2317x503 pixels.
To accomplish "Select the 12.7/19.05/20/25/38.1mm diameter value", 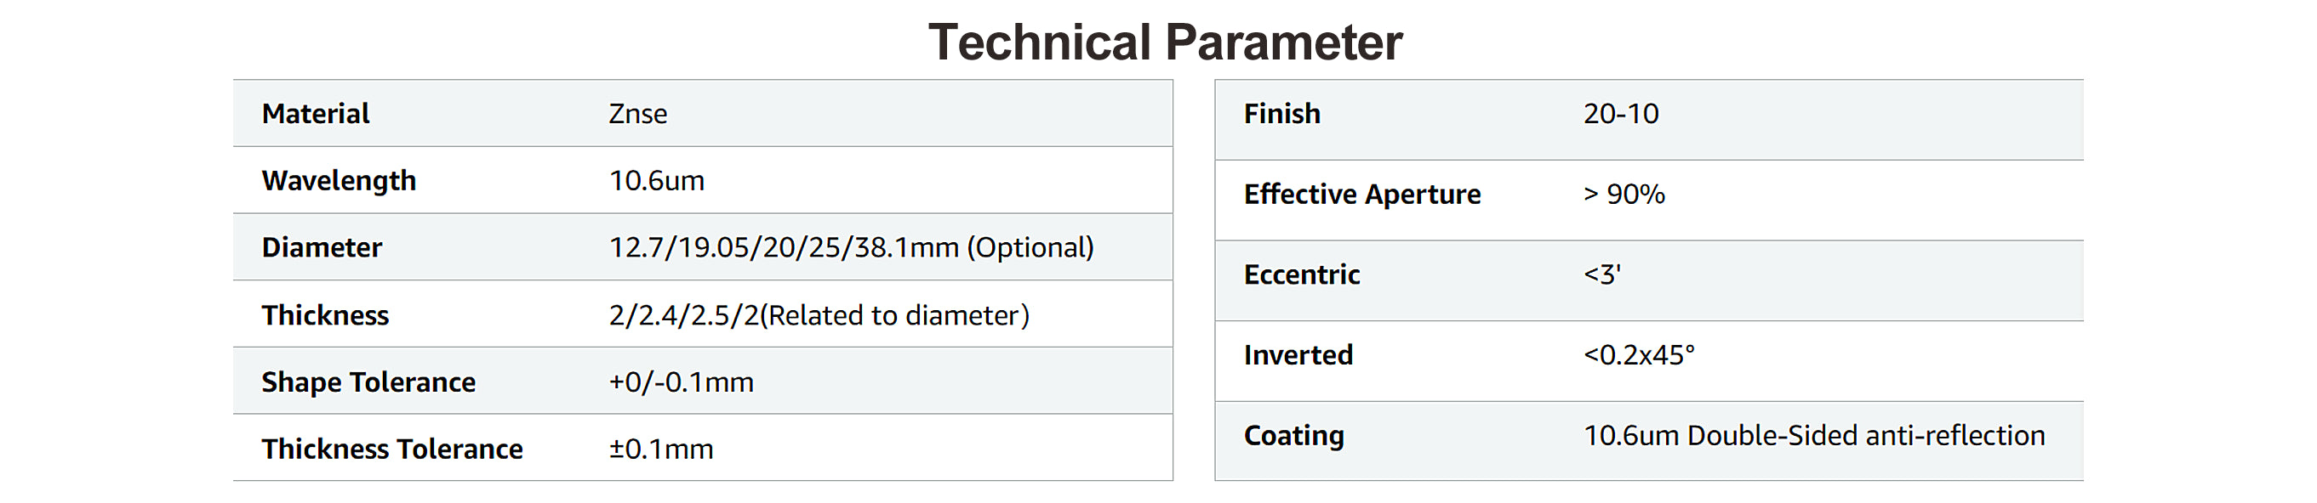I will (x=851, y=248).
